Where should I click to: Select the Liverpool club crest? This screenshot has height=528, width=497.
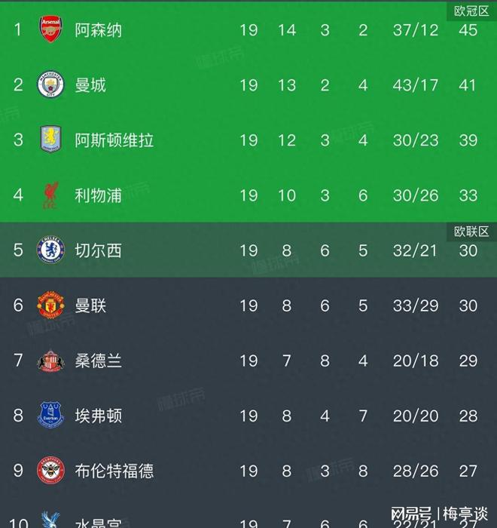[x=51, y=195]
